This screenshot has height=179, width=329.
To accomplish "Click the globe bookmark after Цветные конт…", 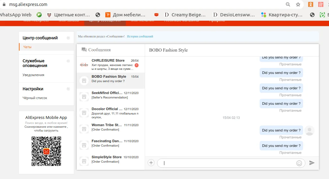I will [x=97, y=15].
